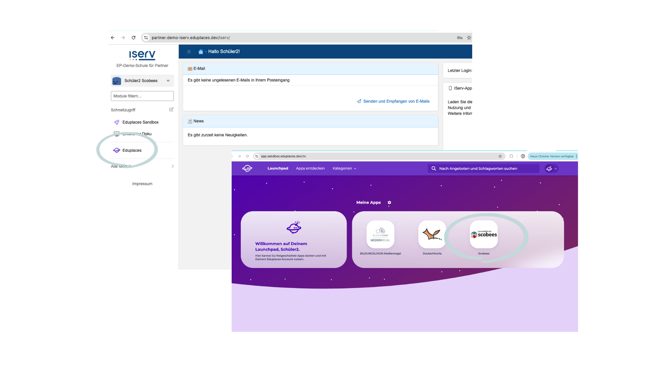The image size is (656, 369).
Task: Click the IServ hamburger menu icon
Action: [x=189, y=52]
